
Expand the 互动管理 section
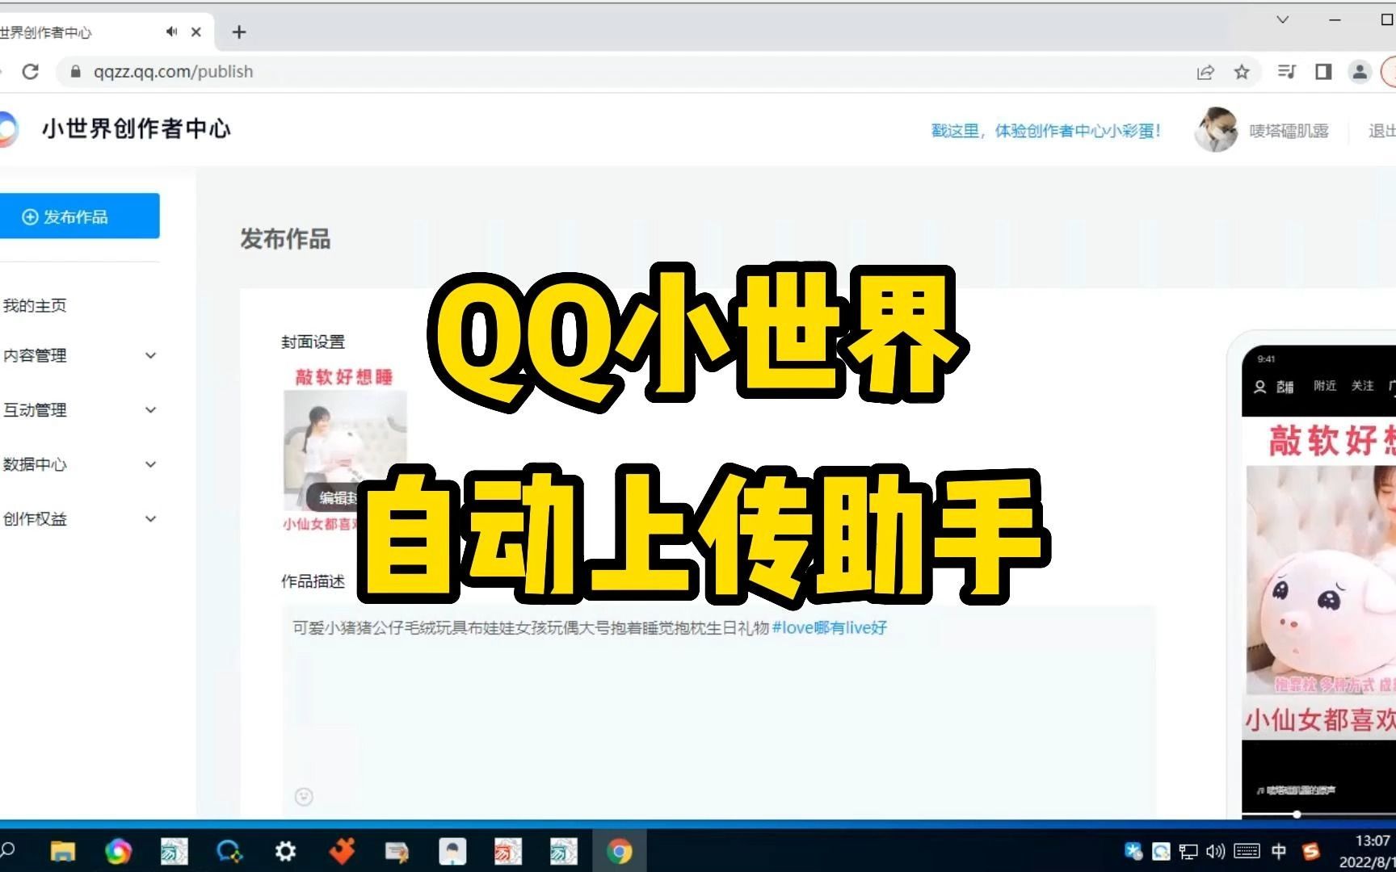(79, 409)
